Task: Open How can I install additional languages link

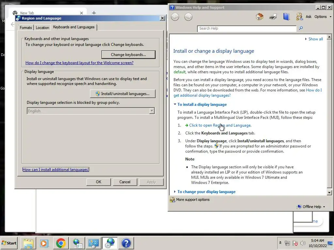Action: (56, 169)
